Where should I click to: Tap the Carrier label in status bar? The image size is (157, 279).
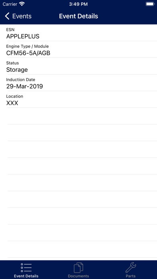click(x=10, y=4)
